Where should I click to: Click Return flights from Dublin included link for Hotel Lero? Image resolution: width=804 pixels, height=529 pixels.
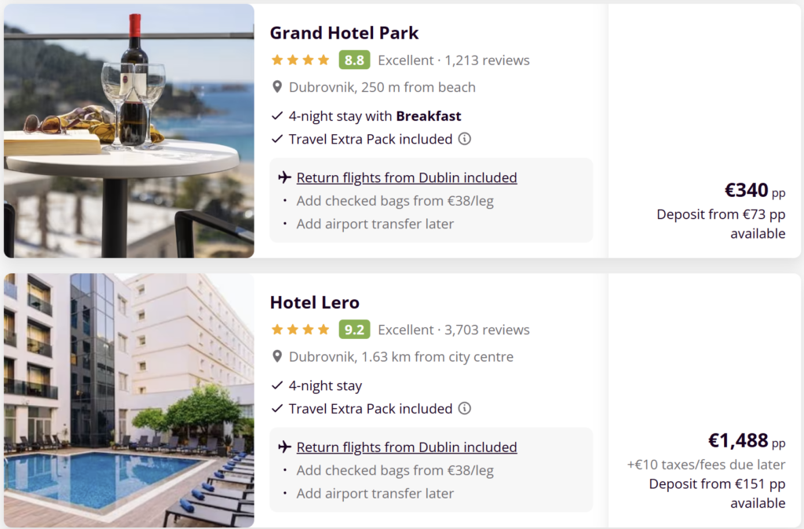point(407,446)
